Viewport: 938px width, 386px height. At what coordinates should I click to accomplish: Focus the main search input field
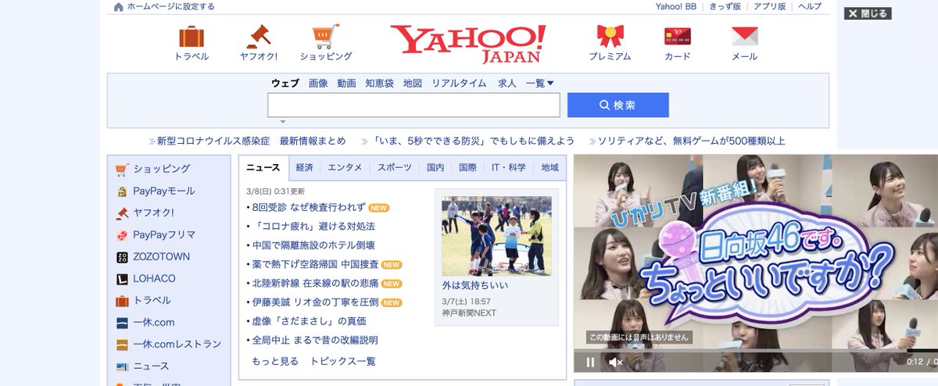pyautogui.click(x=414, y=105)
